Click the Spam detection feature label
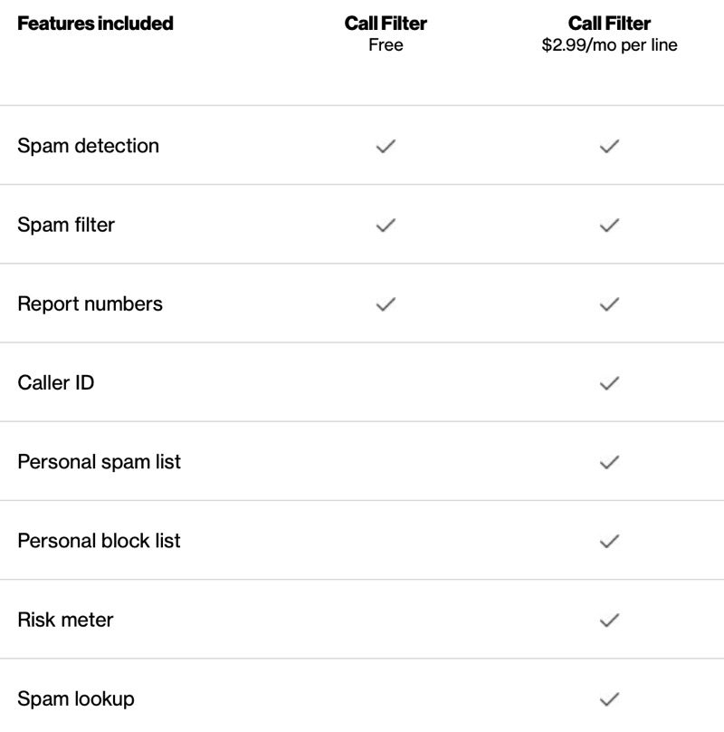The height and width of the screenshot is (732, 724). tap(88, 146)
